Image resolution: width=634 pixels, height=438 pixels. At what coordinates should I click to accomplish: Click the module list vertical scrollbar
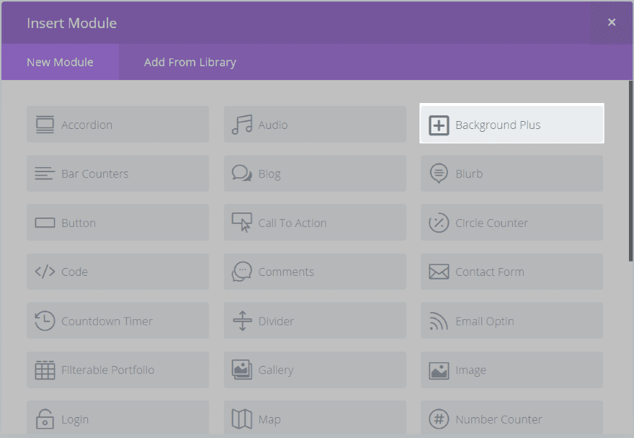tap(630, 173)
